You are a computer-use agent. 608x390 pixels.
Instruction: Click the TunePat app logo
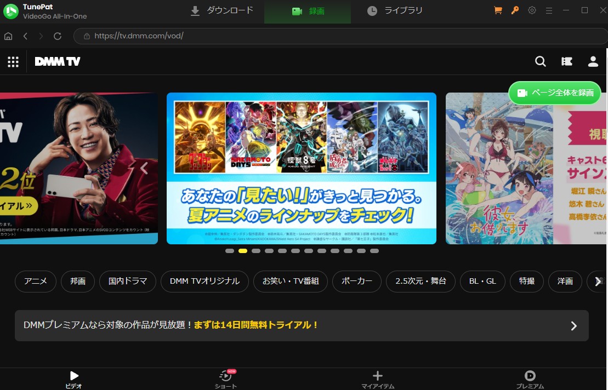pyautogui.click(x=11, y=12)
